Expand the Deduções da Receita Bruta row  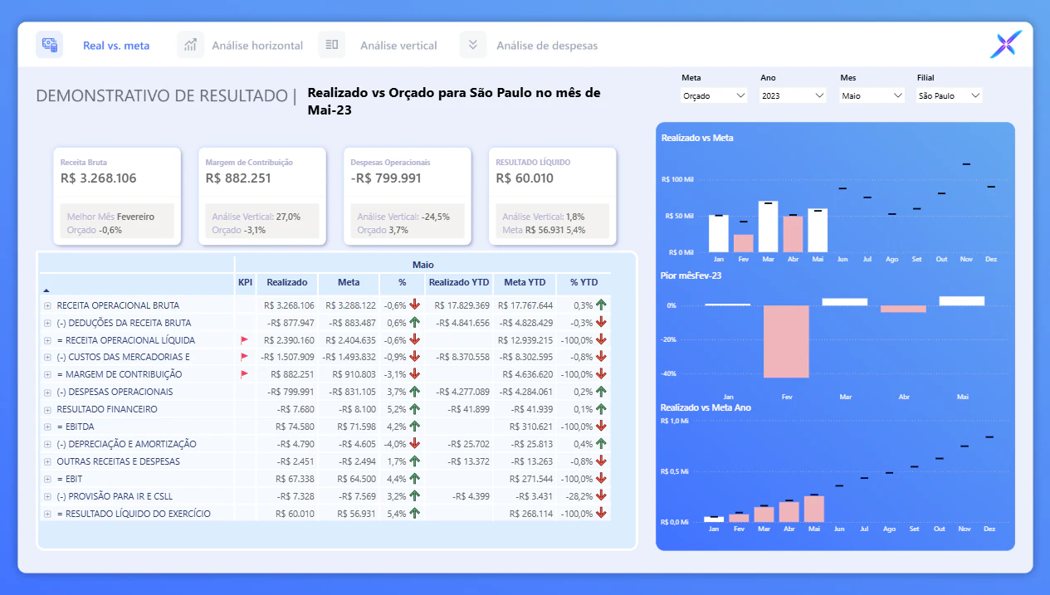(x=48, y=323)
